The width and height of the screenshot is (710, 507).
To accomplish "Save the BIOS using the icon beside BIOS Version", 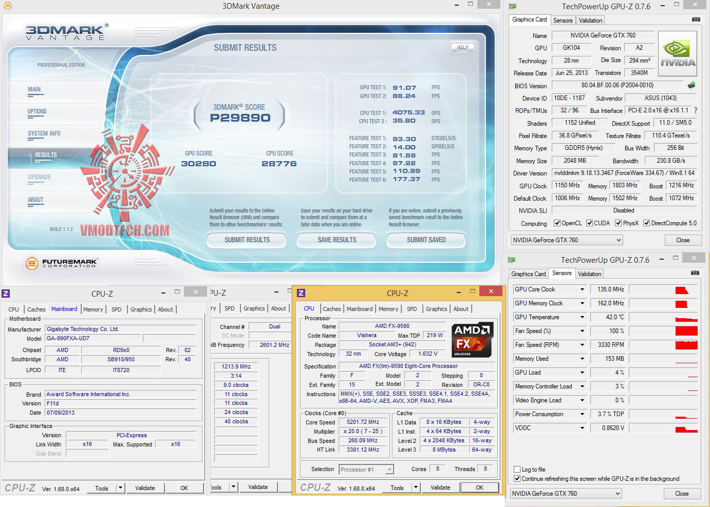I will click(x=692, y=85).
